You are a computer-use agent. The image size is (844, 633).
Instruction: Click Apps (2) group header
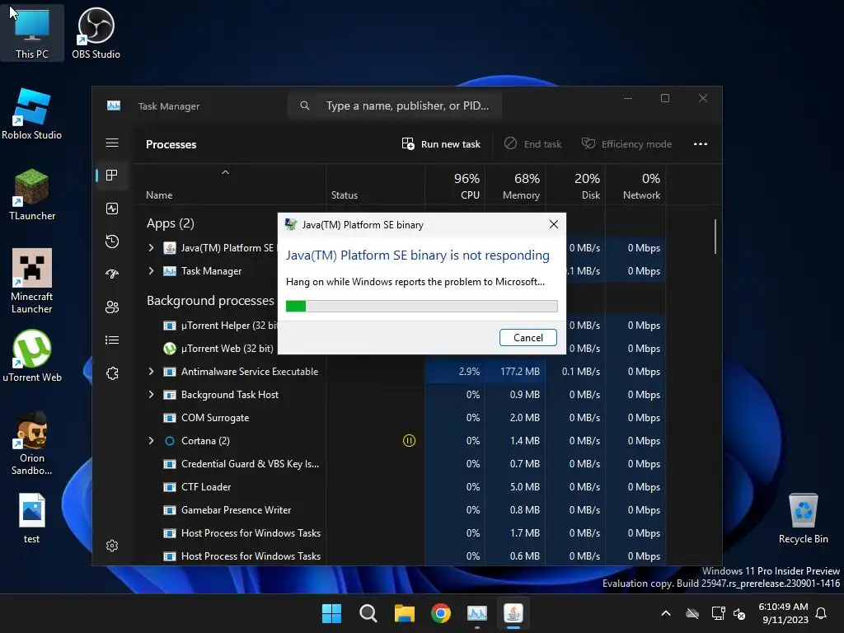[170, 223]
